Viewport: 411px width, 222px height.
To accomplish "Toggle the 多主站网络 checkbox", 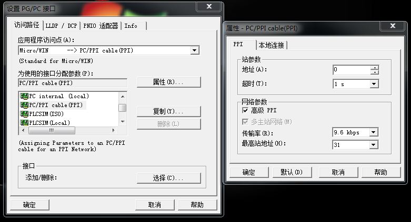I will (x=245, y=122).
